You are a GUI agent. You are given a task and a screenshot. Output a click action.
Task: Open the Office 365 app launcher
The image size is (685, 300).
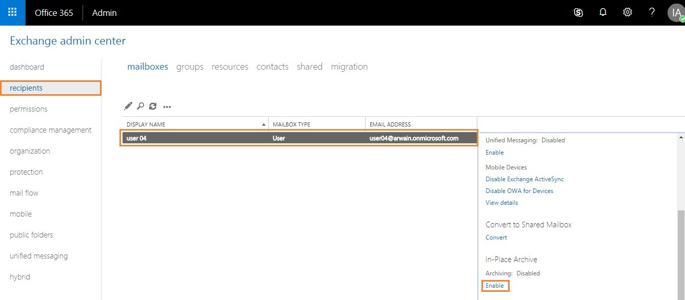tap(12, 12)
